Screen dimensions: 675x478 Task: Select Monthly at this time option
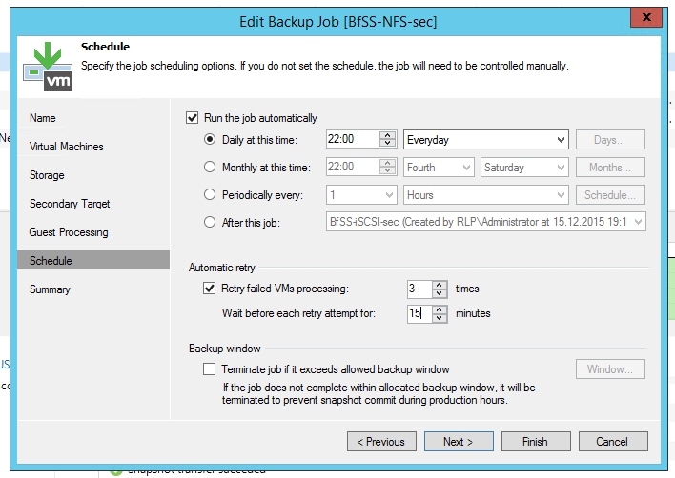211,168
